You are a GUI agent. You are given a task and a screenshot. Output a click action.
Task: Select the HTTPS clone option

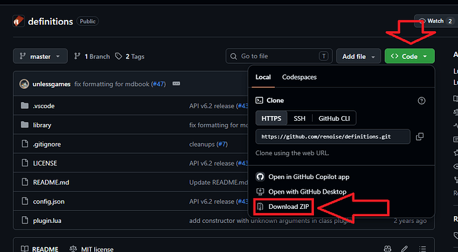click(x=271, y=119)
